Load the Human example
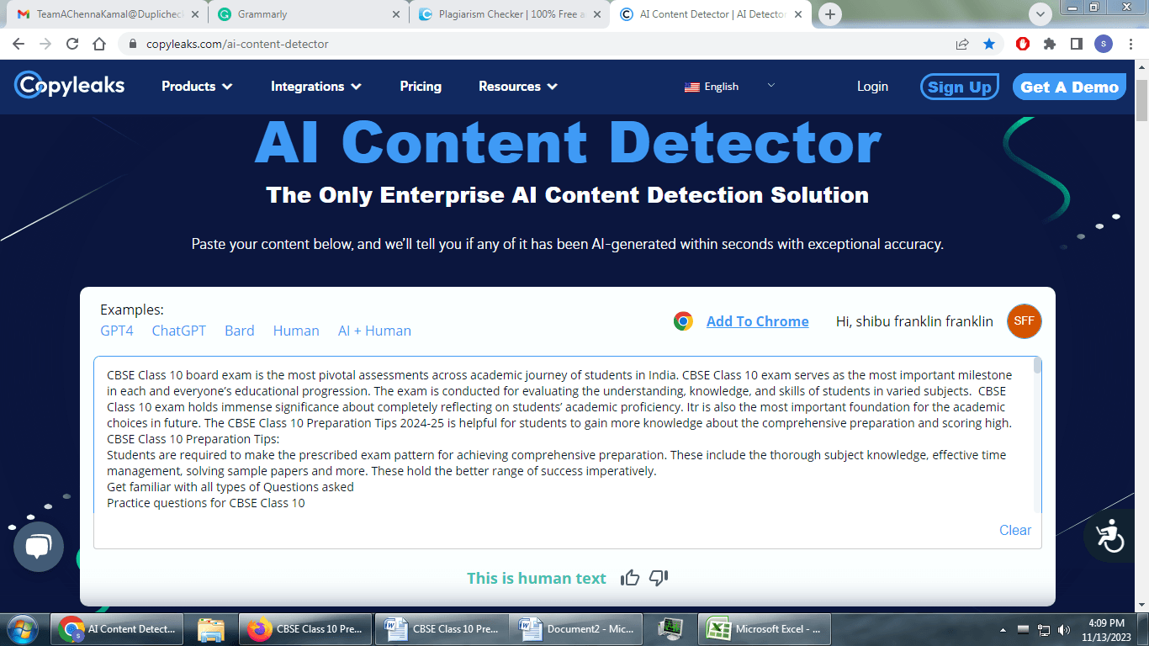Screen dimensions: 1149x646 click(296, 331)
